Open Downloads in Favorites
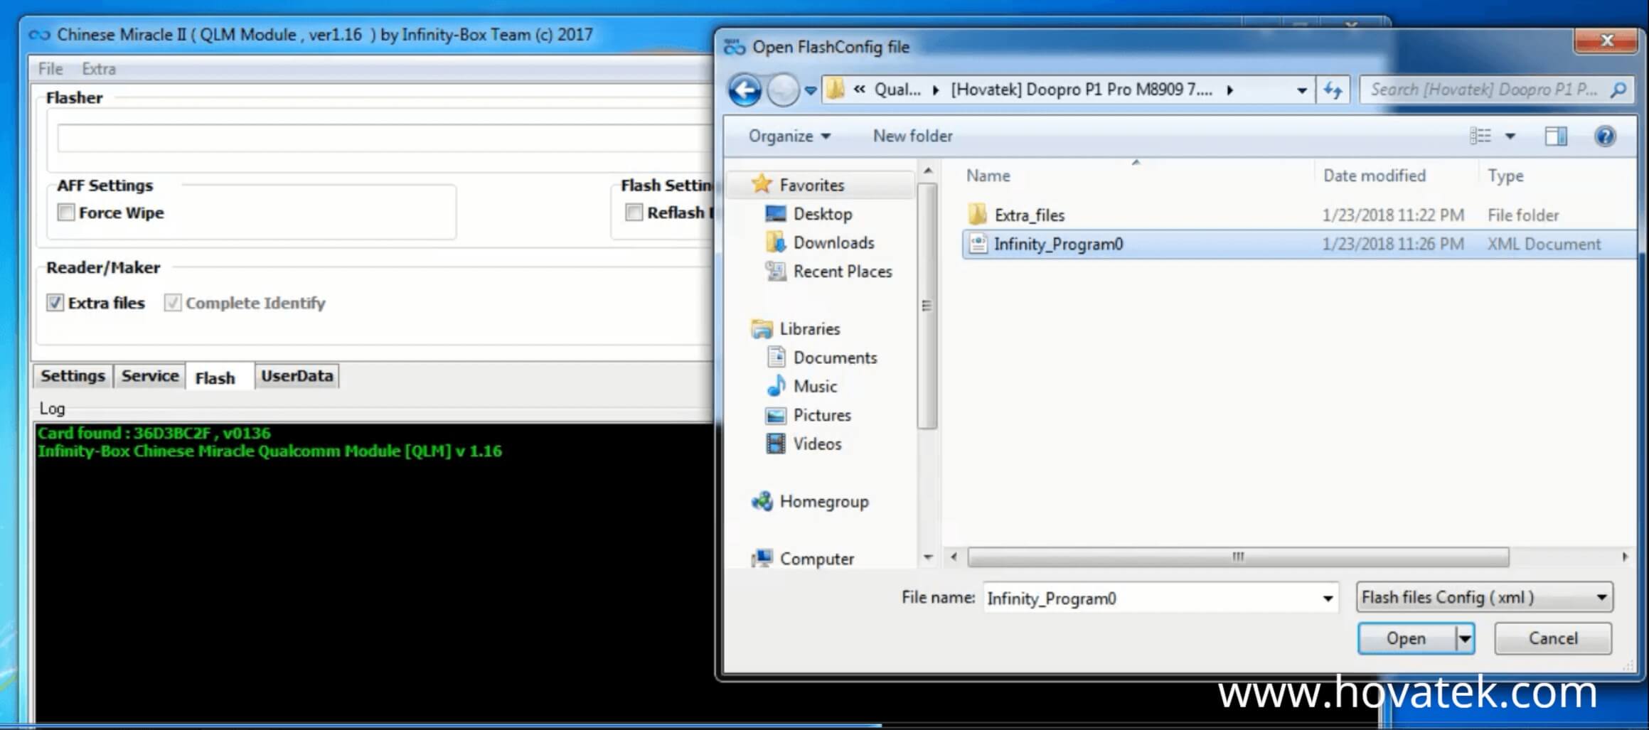The width and height of the screenshot is (1649, 730). (x=833, y=242)
